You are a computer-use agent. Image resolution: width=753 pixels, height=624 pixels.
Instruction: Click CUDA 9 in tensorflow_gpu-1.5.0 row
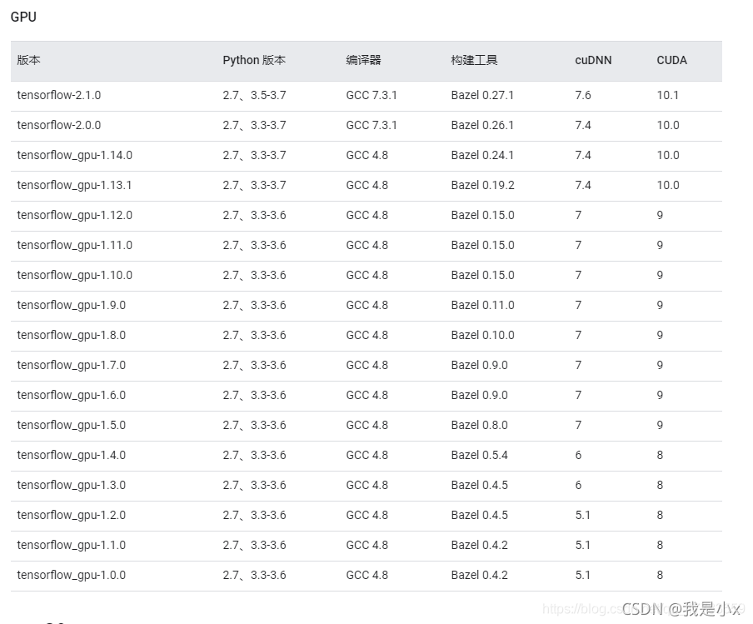(660, 425)
